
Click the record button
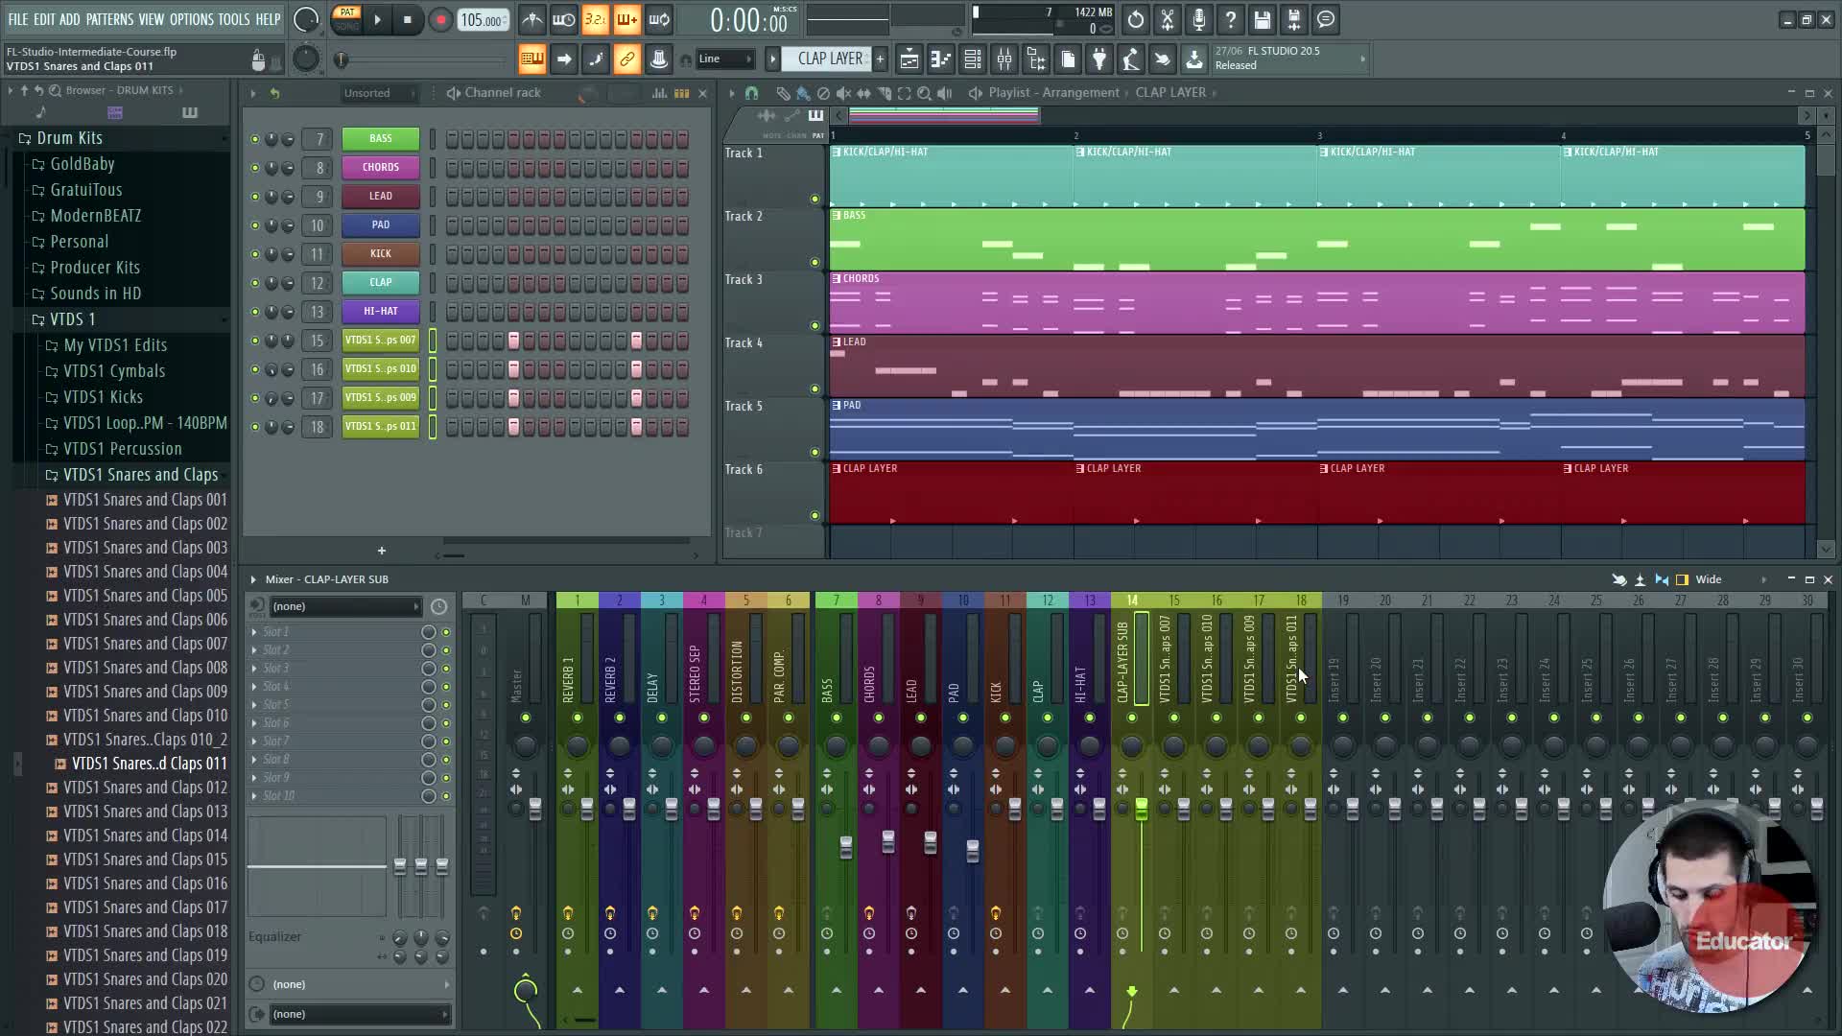click(x=440, y=20)
